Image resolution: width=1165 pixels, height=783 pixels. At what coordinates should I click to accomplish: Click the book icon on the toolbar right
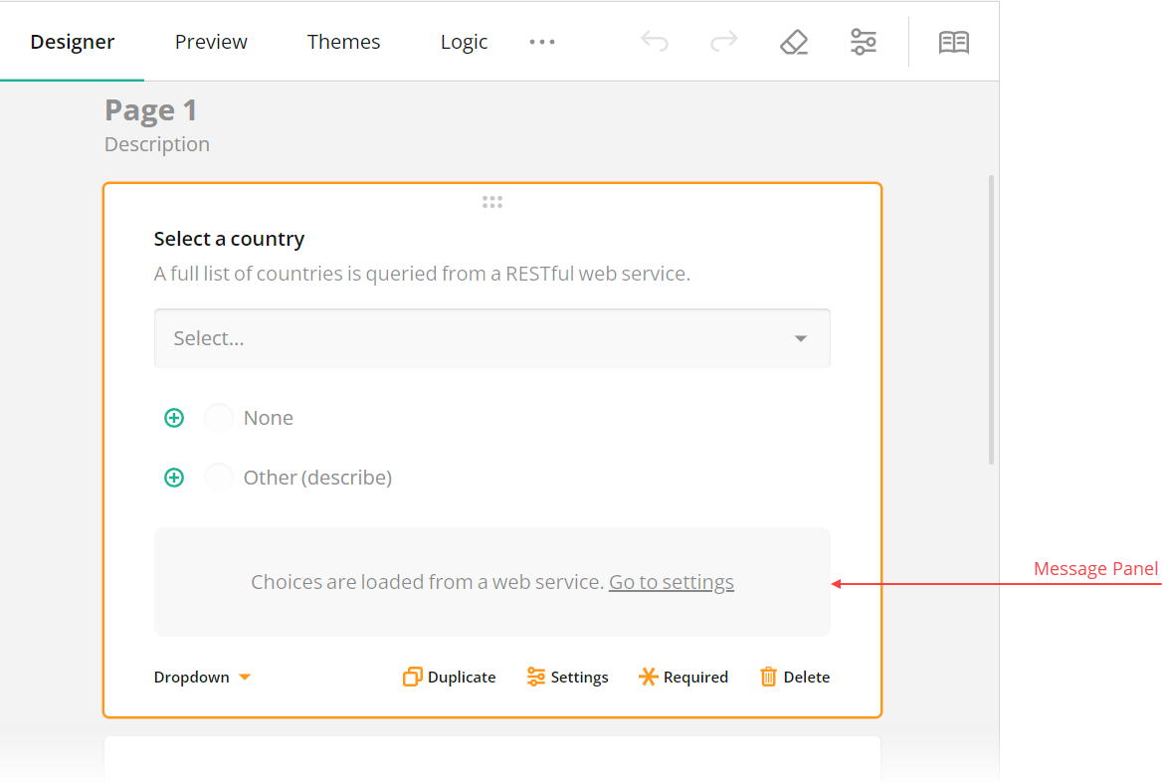[x=953, y=42]
